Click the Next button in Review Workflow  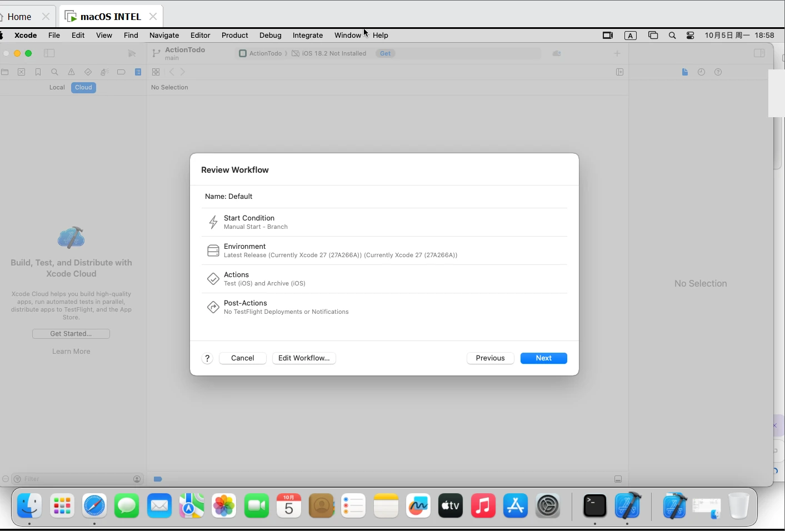point(543,358)
